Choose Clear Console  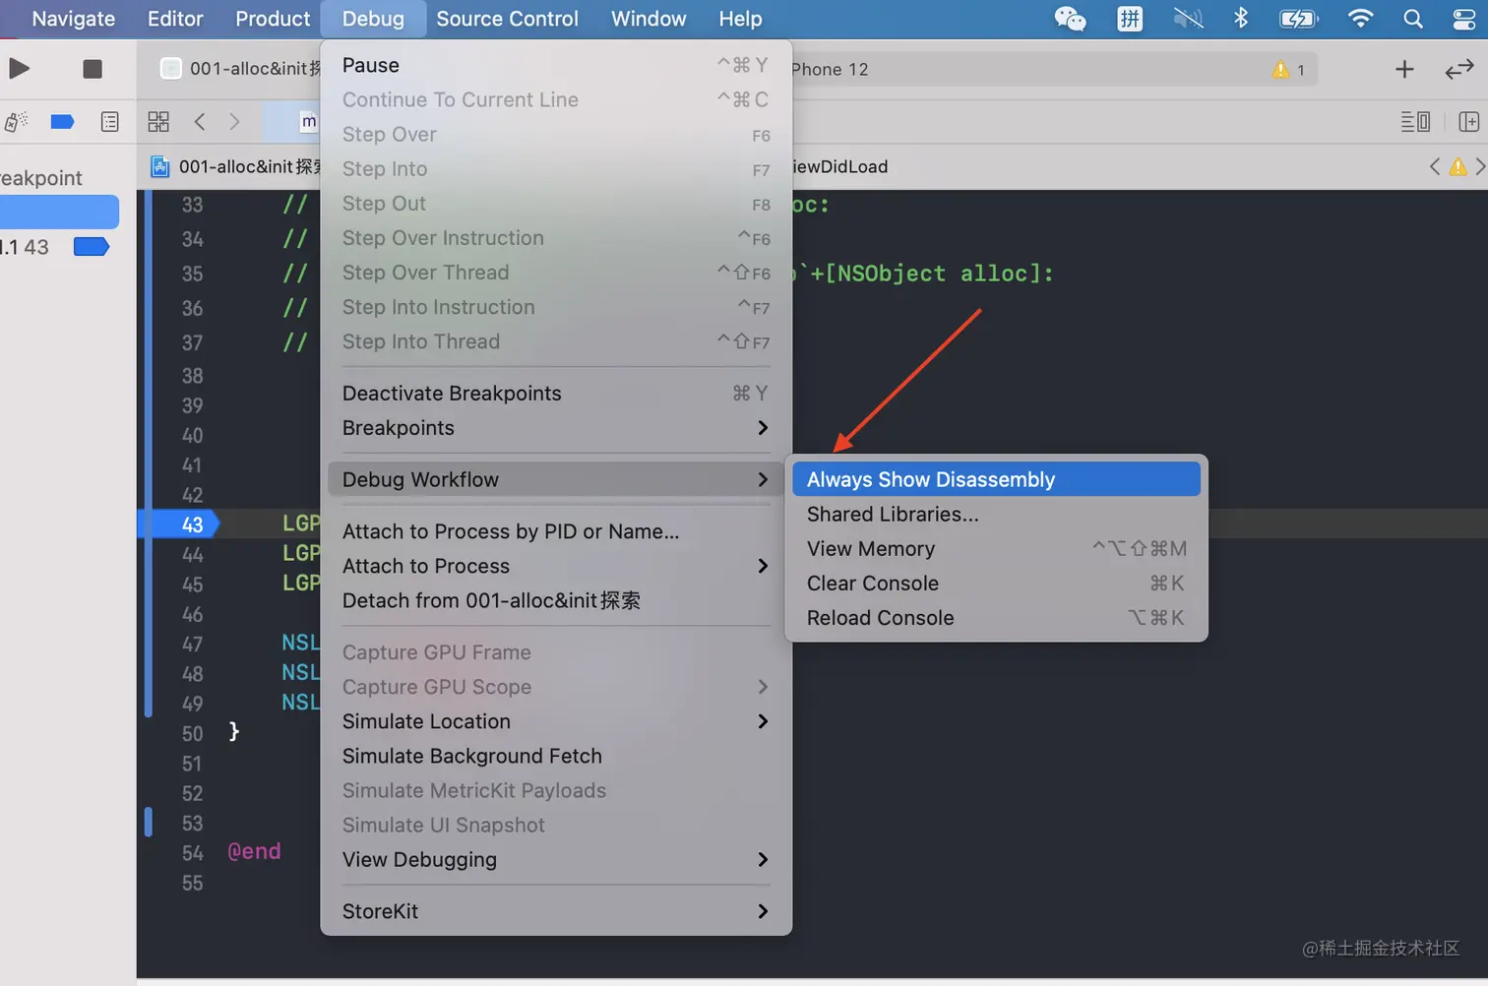click(x=996, y=583)
